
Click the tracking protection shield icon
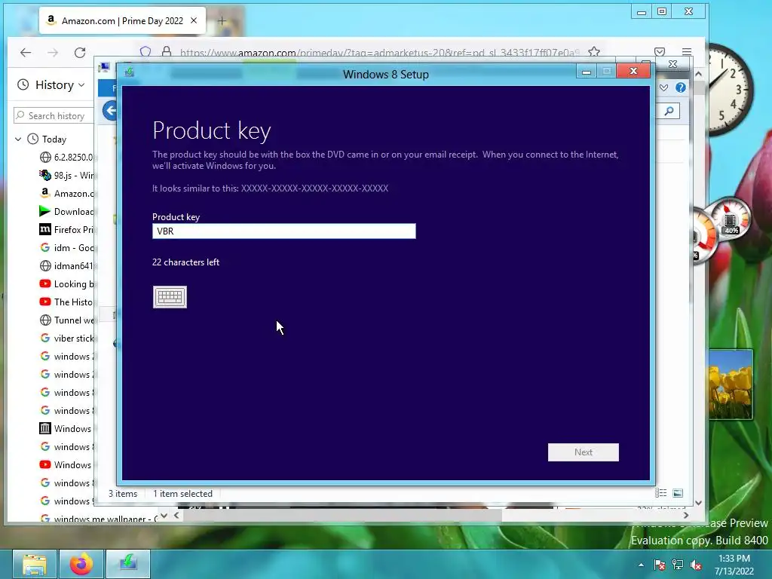point(146,52)
